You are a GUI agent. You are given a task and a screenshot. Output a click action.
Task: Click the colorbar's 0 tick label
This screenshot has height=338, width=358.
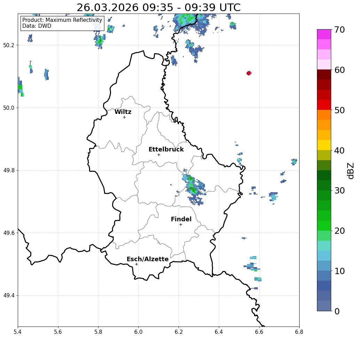pyautogui.click(x=337, y=311)
